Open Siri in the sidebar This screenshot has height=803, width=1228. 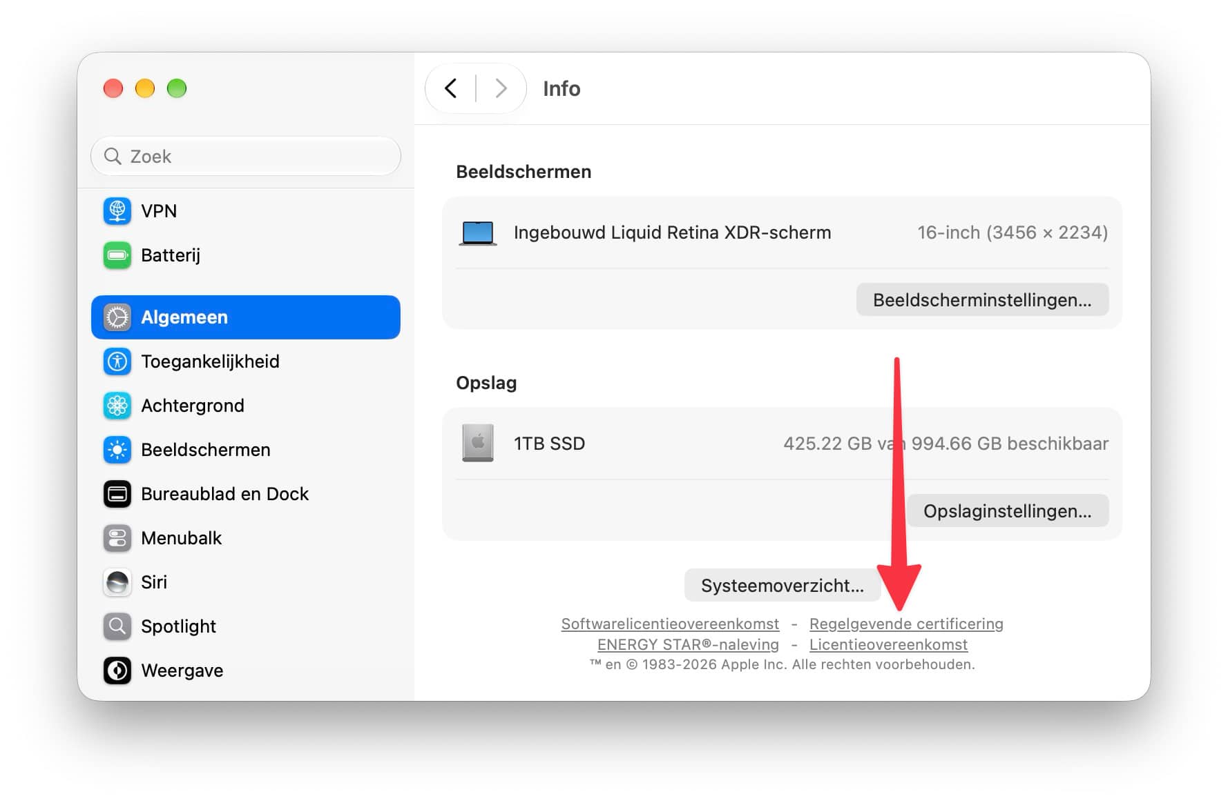[x=246, y=582]
